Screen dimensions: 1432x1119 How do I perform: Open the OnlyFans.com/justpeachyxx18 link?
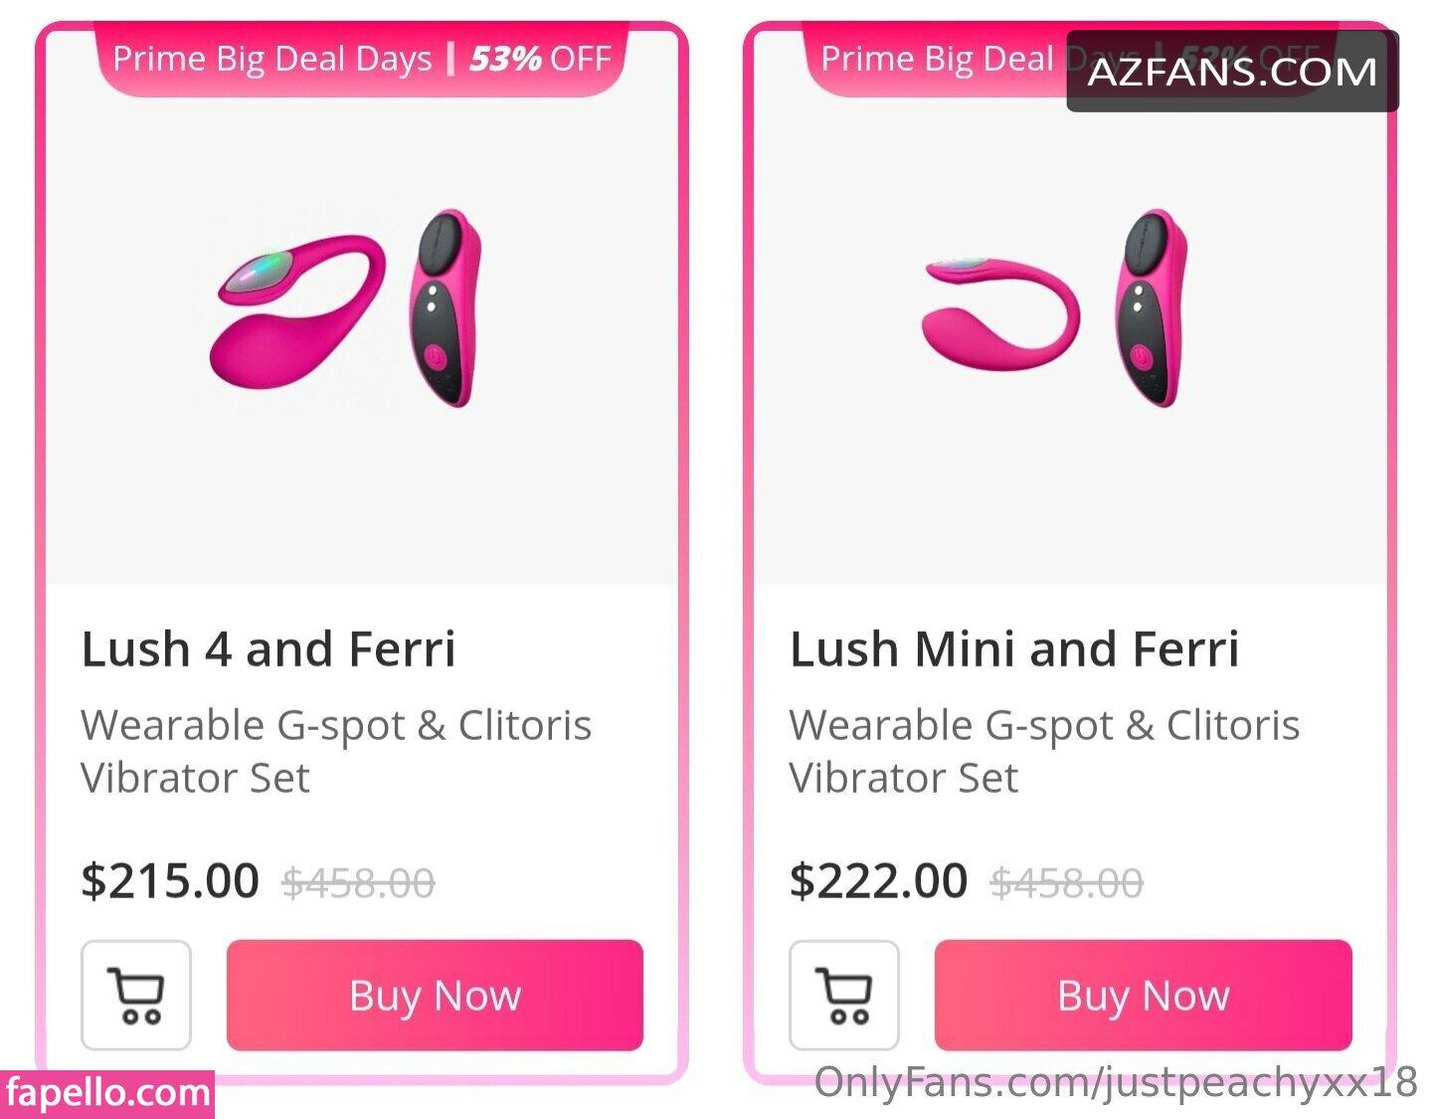(1115, 1082)
